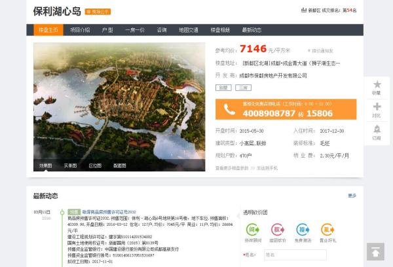
Task: Click the phone icon in orange banner
Action: pos(229,109)
